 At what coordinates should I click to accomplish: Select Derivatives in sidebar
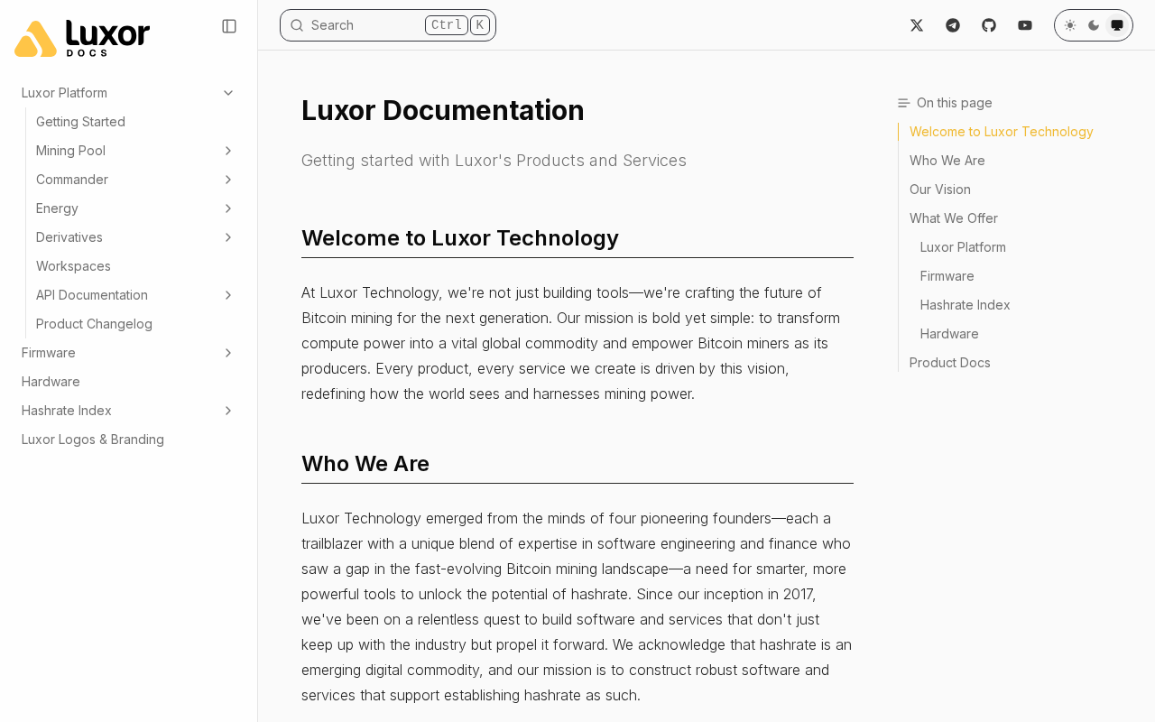tap(69, 237)
